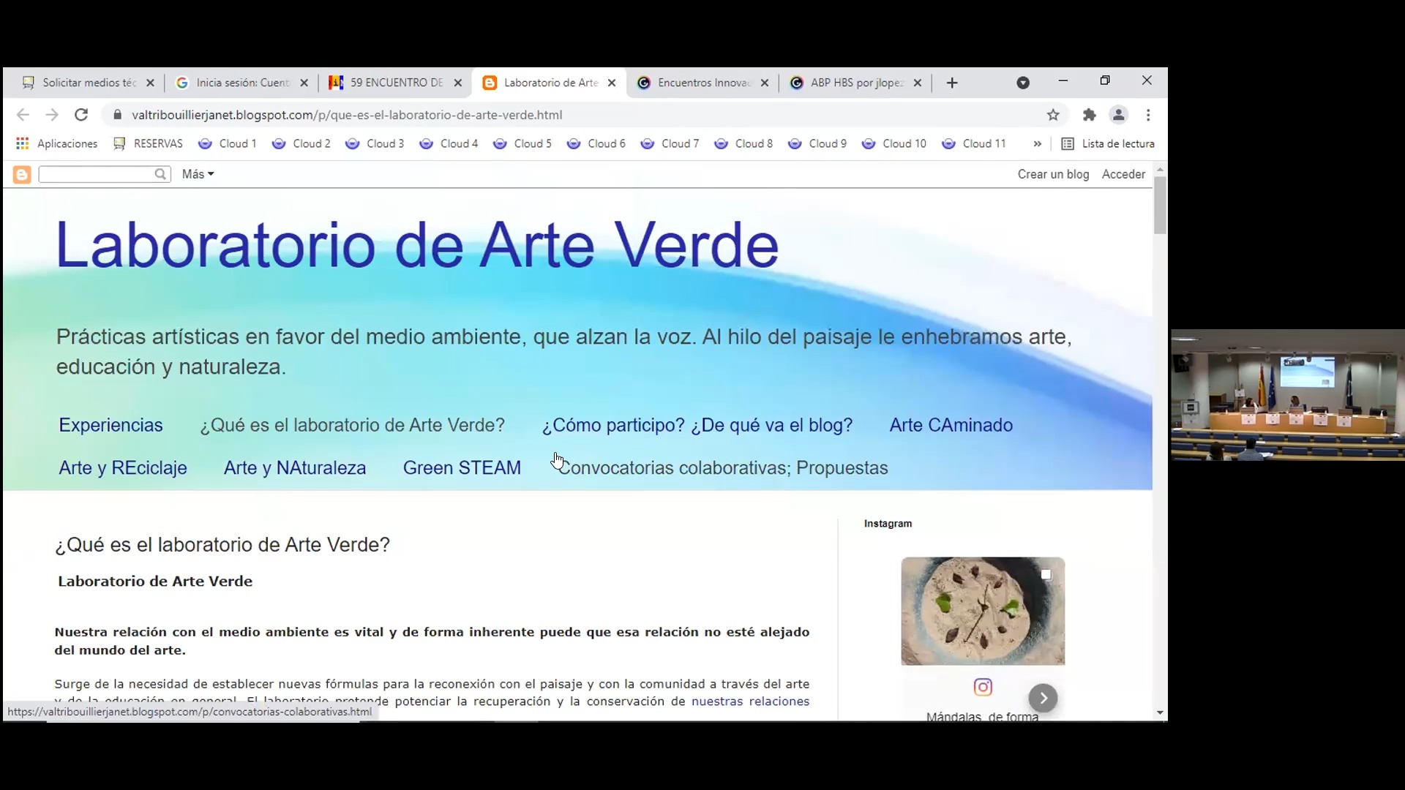Open the Chrome extensions puzzle icon
The height and width of the screenshot is (790, 1405).
click(1090, 115)
